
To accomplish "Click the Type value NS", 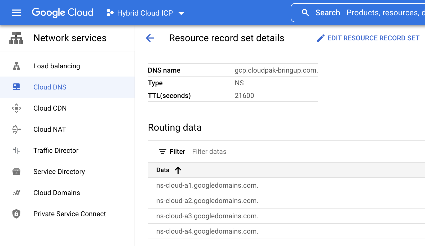I will (x=239, y=83).
